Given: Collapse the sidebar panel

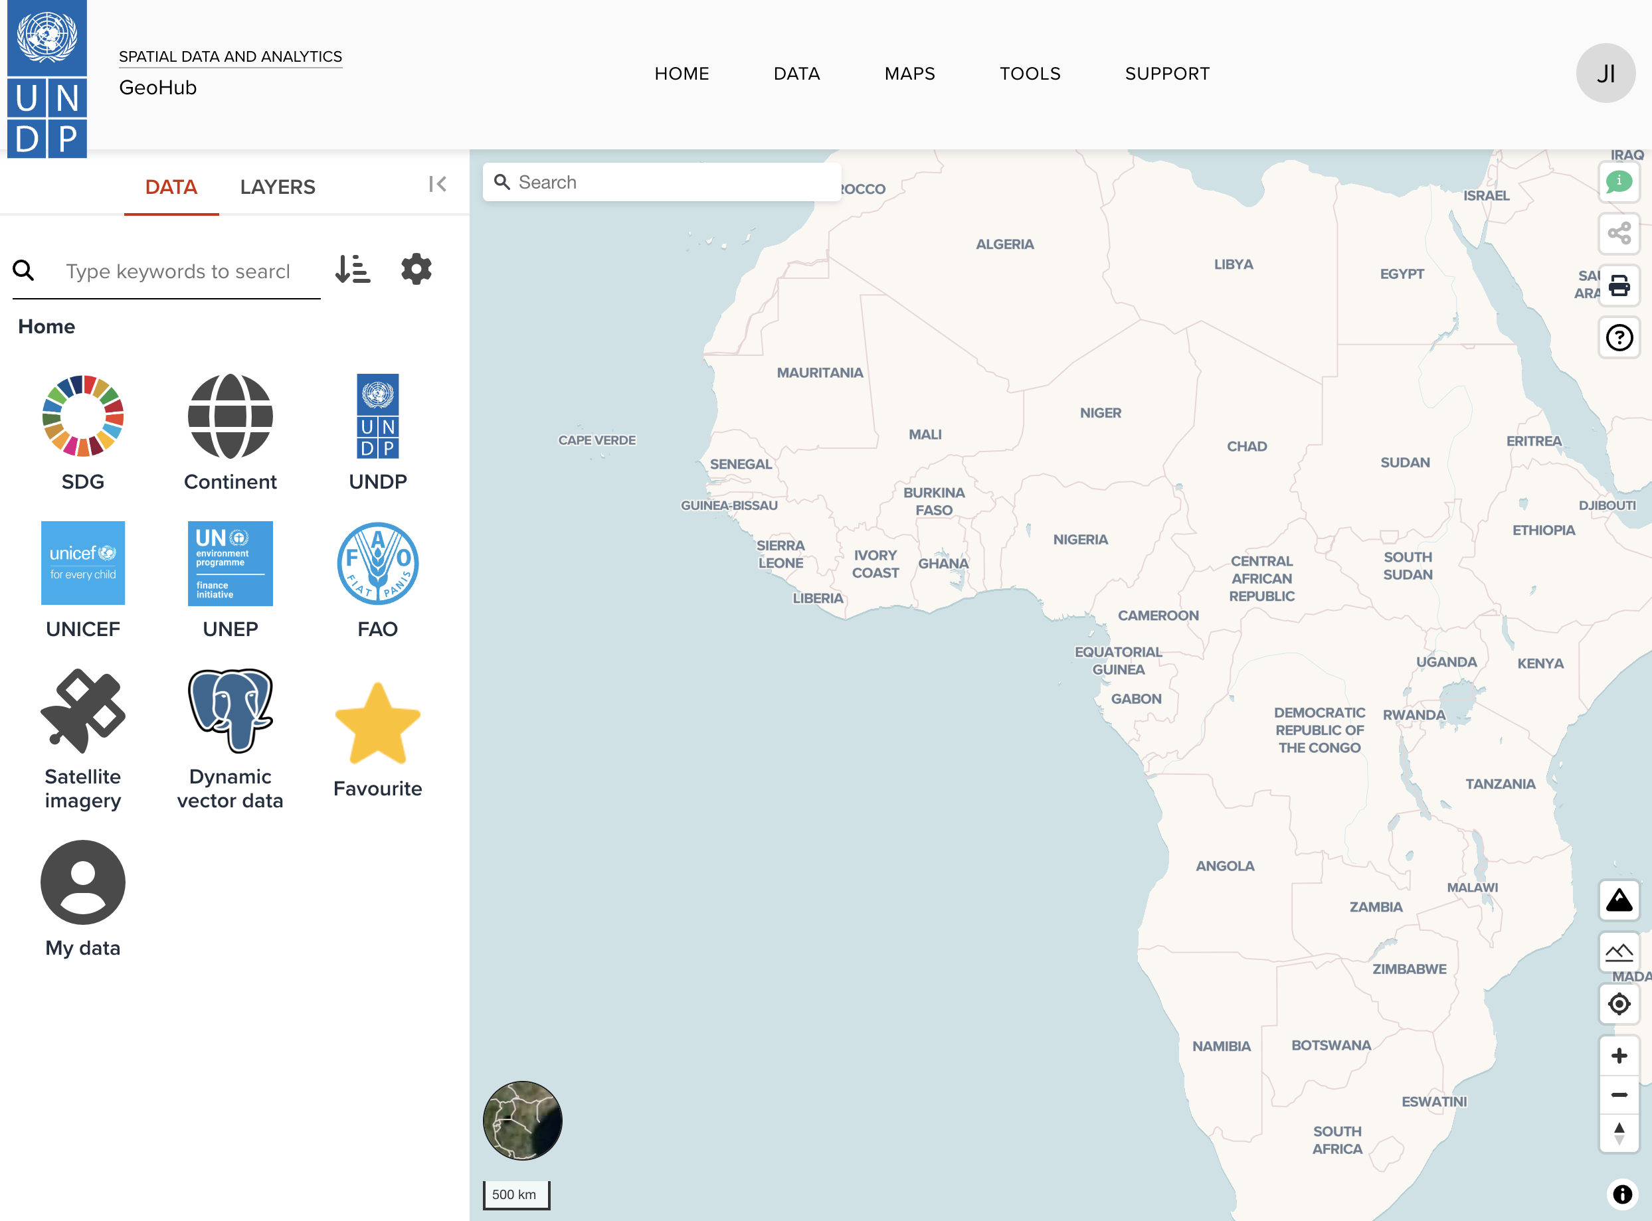Looking at the screenshot, I should click(x=438, y=184).
